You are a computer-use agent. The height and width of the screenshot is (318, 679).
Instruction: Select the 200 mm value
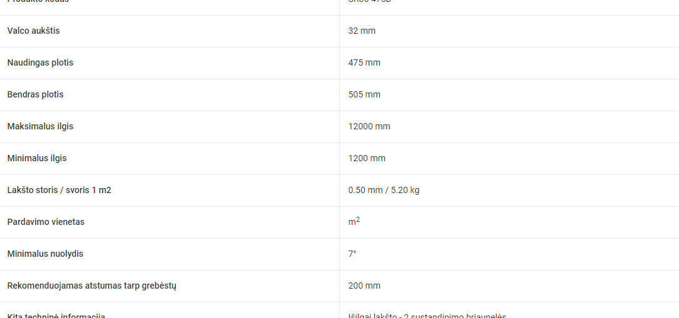click(364, 286)
